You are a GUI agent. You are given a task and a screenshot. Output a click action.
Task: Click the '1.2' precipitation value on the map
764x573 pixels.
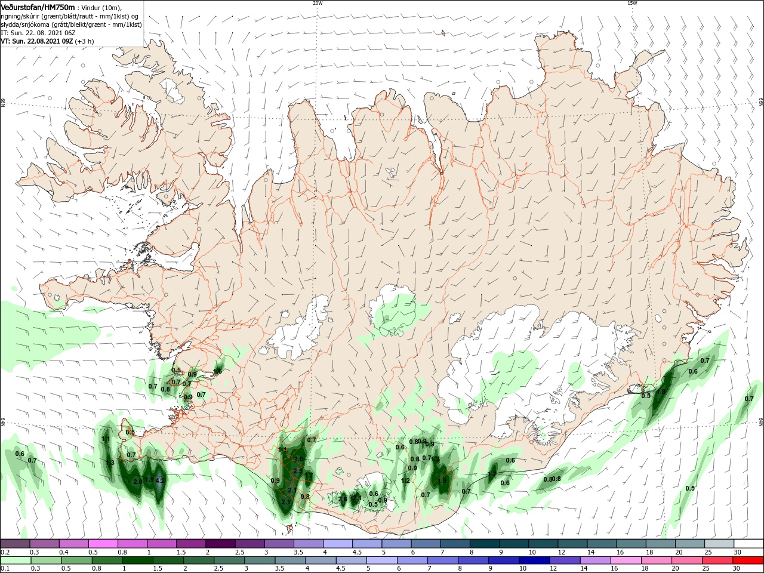click(406, 481)
